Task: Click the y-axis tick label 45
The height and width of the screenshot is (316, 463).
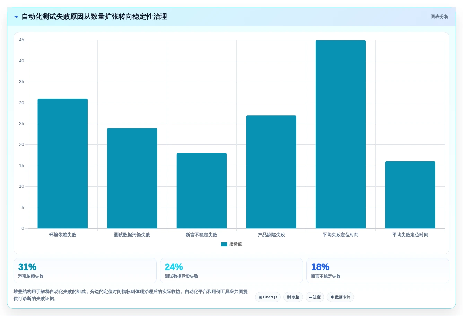Action: click(21, 40)
